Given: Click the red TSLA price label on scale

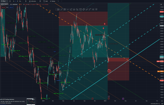Looking at the screenshot, I should (160, 61).
